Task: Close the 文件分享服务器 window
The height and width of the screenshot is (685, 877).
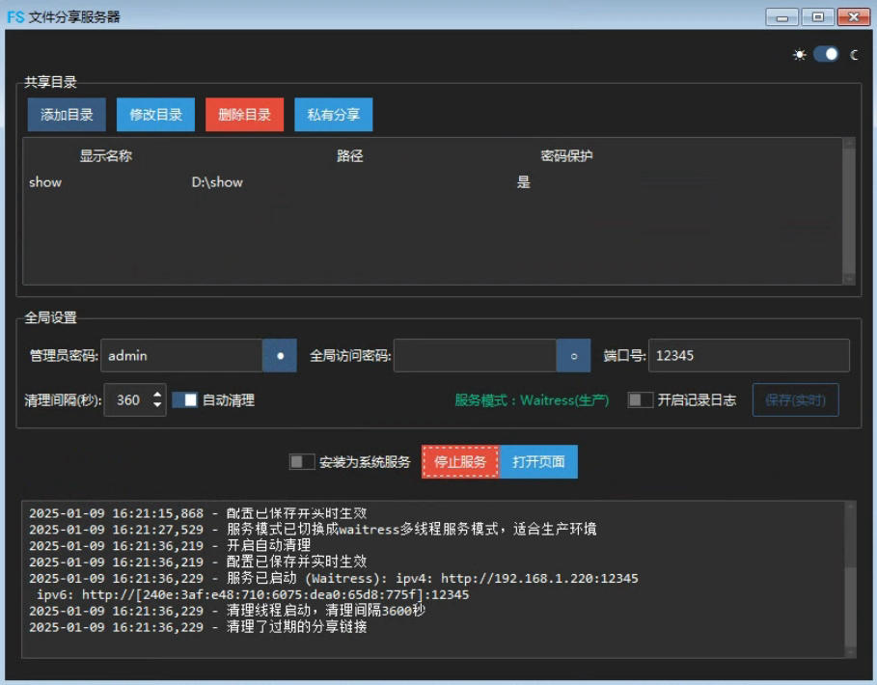Action: [x=854, y=17]
